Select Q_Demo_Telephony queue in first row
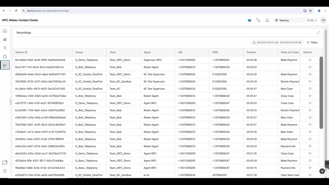This screenshot has width=329, height=185. pos(87,60)
